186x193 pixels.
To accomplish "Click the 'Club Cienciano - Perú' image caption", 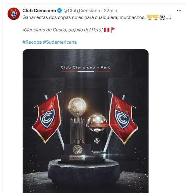I will [x=85, y=68].
